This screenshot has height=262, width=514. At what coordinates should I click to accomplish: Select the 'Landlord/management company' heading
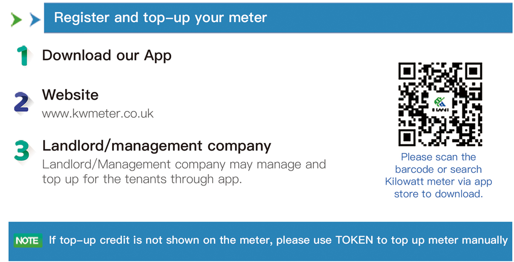tap(156, 146)
